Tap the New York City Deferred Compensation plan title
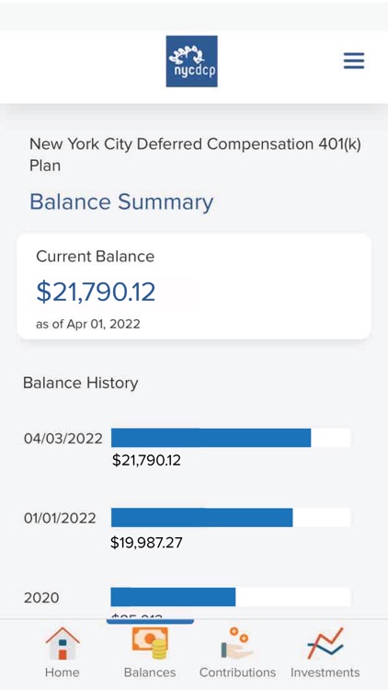Viewport: 388px width, 690px height. coord(195,155)
